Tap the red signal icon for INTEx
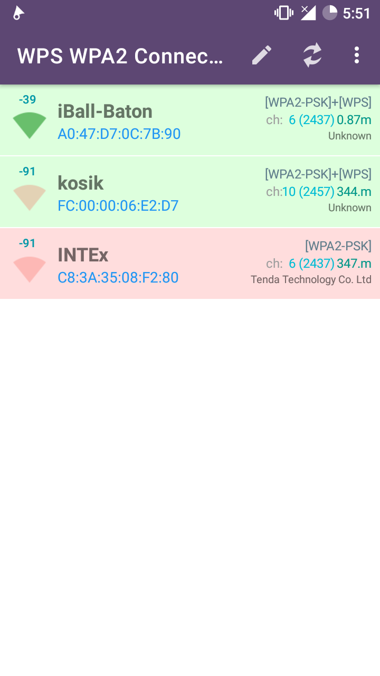 (x=29, y=267)
